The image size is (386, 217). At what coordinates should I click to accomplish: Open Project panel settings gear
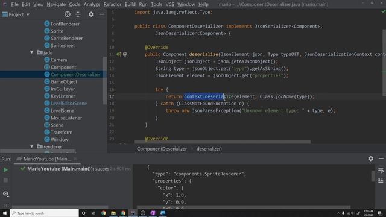click(91, 14)
